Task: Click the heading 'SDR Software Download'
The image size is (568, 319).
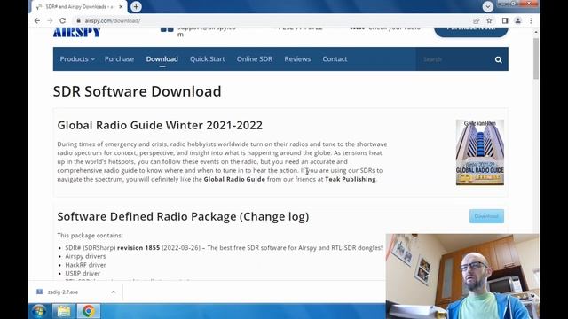Action: click(x=137, y=91)
